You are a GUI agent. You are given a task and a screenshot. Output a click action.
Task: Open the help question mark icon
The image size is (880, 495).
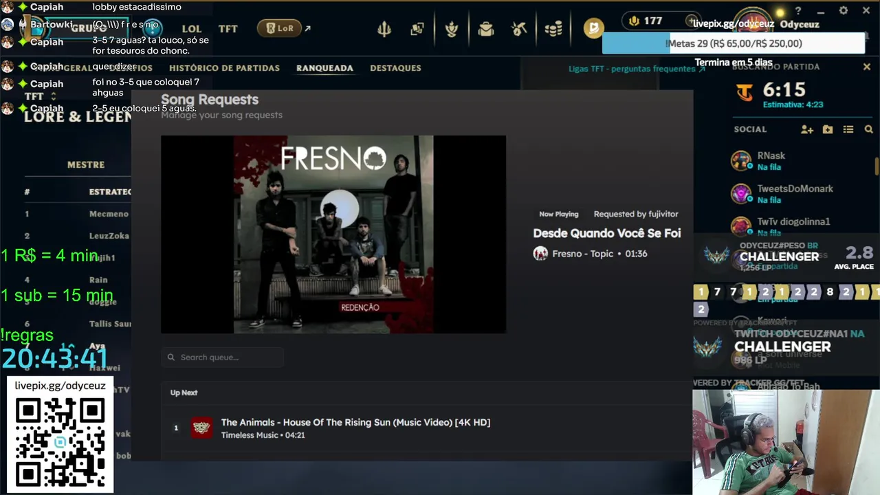coord(798,11)
